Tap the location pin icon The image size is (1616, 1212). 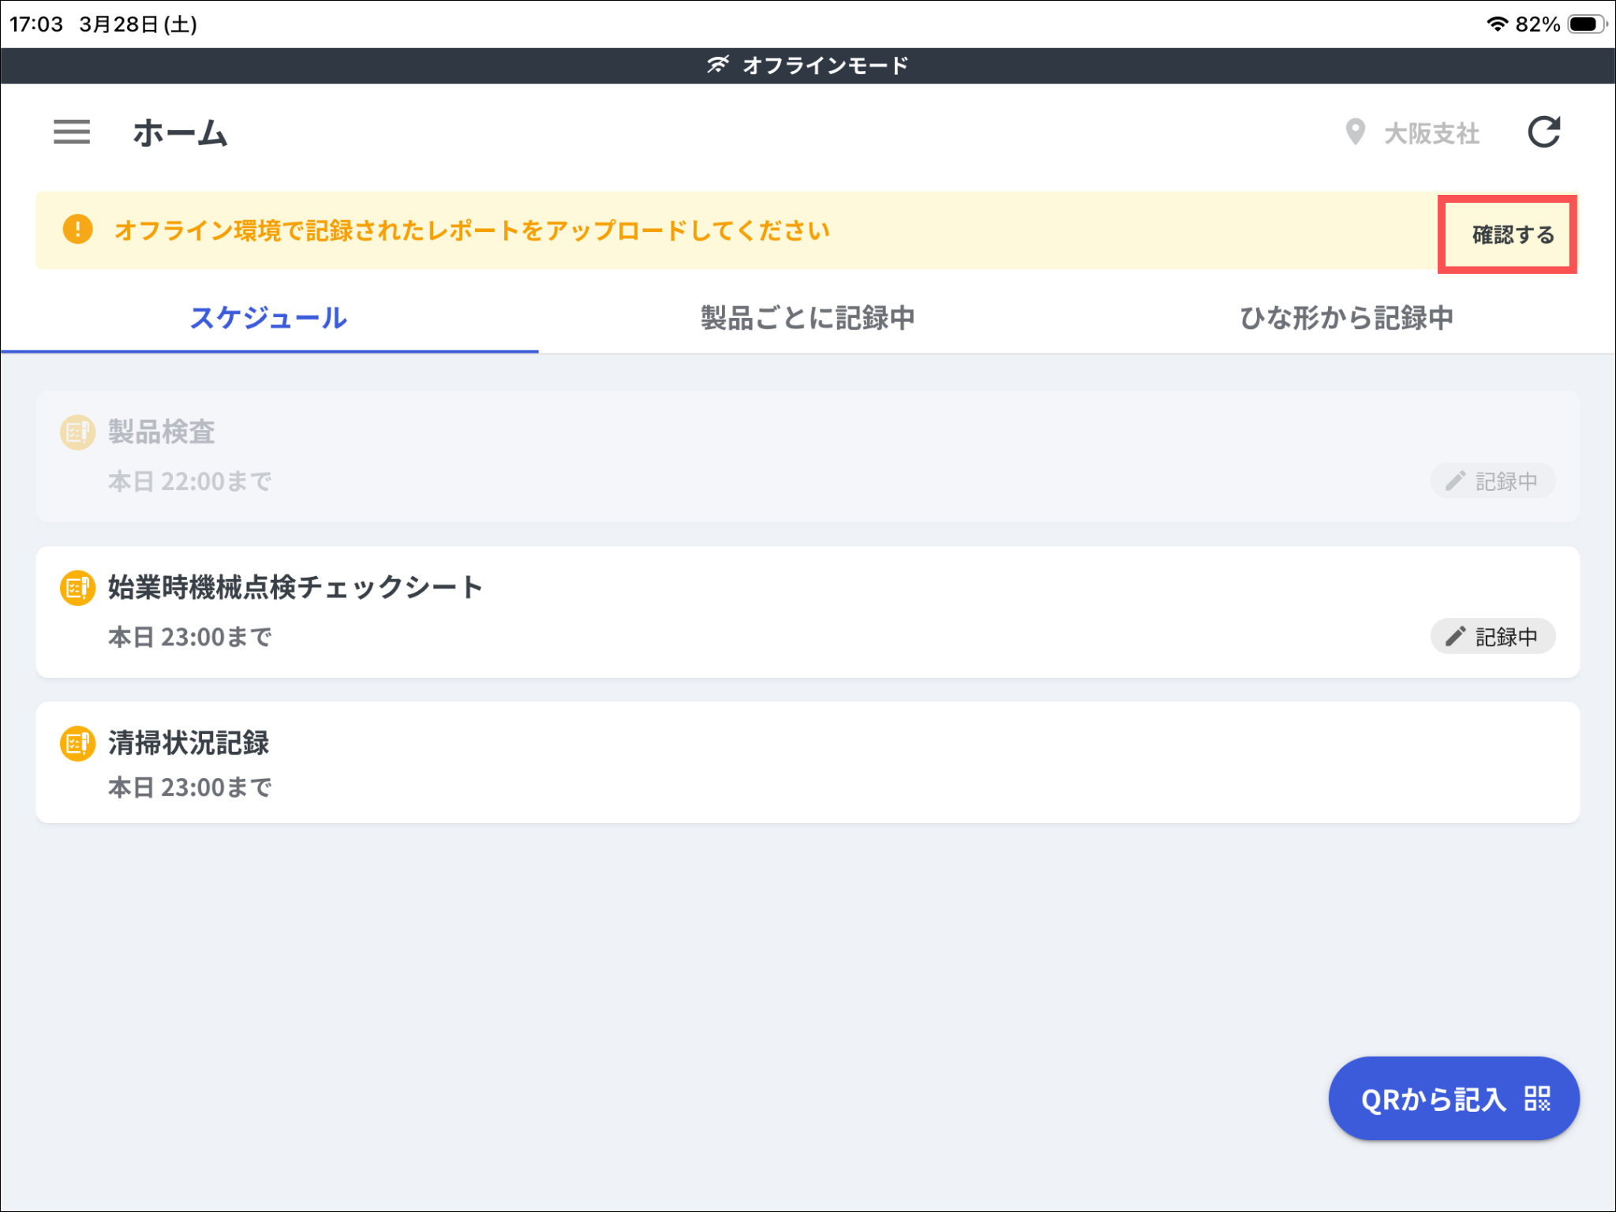pos(1355,132)
